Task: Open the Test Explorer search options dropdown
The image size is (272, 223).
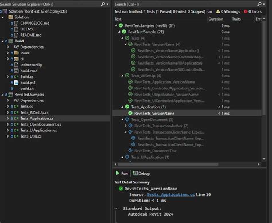Action: click(x=264, y=4)
